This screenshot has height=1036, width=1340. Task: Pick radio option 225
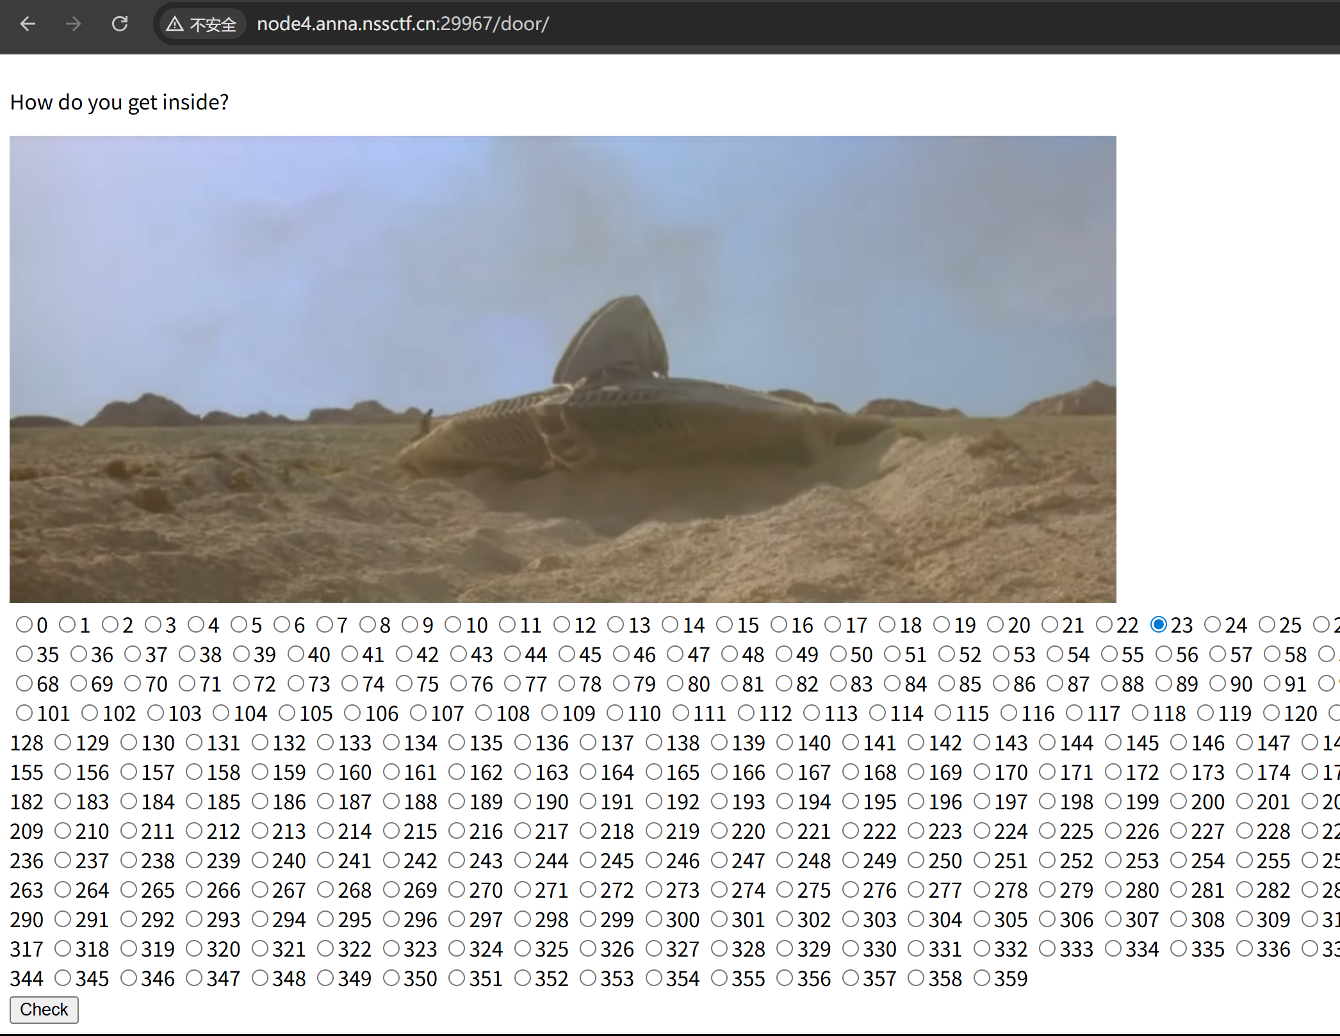(x=1047, y=830)
